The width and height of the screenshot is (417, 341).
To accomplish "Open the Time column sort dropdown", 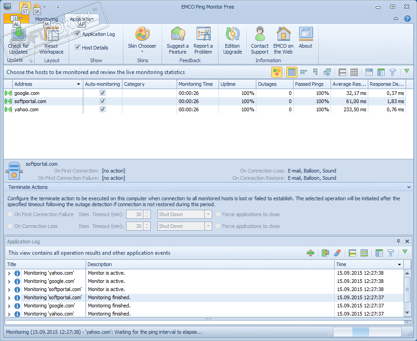I will click(x=399, y=264).
